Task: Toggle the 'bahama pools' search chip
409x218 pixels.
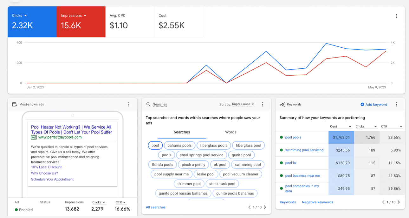Action: pos(179,146)
